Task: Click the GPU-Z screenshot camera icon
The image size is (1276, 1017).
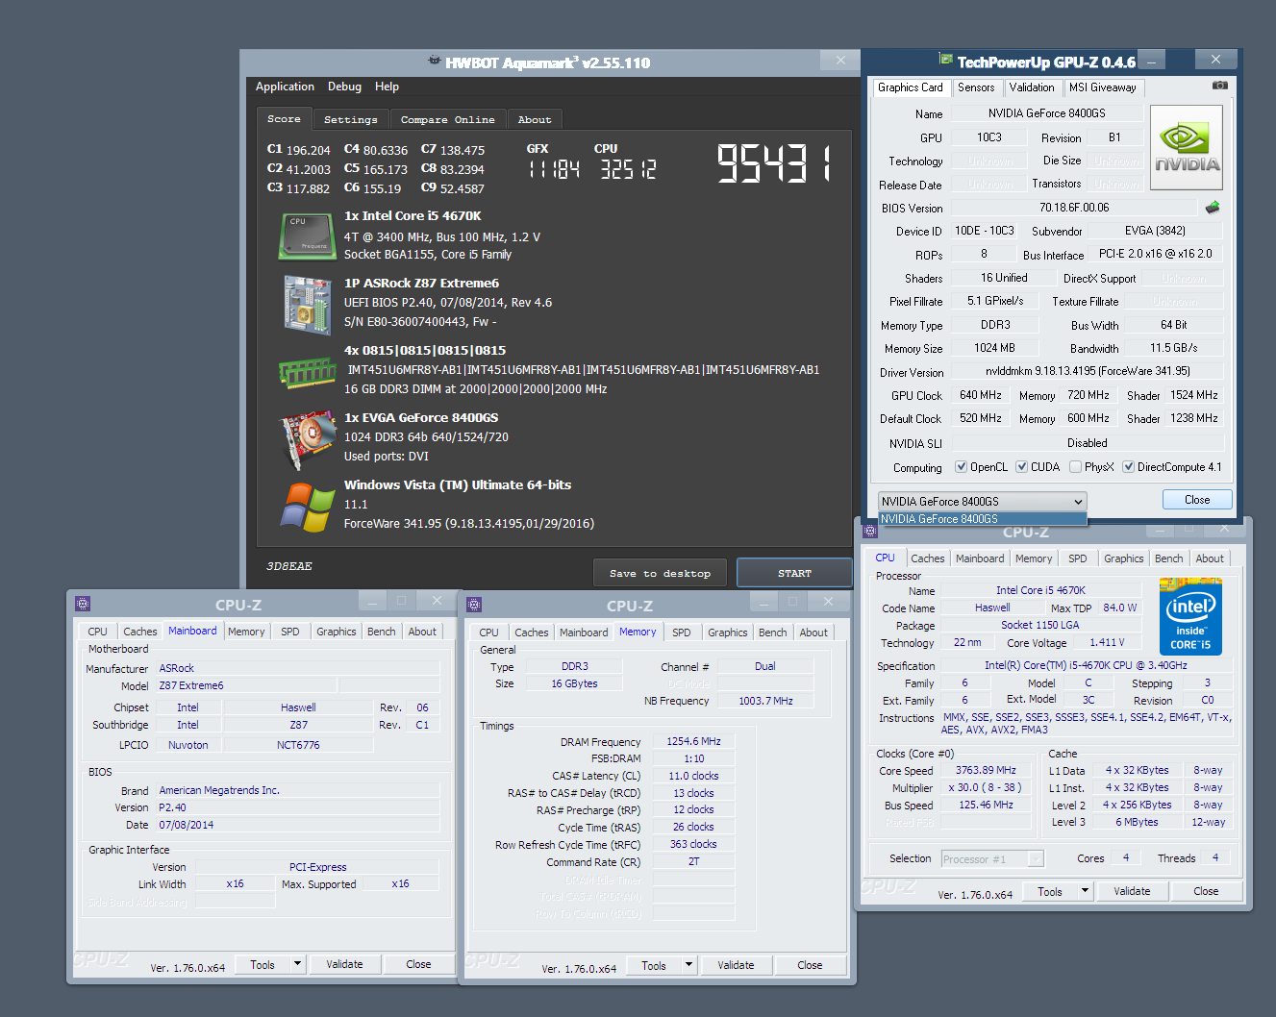Action: coord(1219,86)
